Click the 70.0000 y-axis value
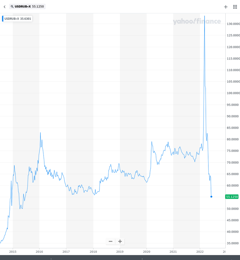 233,162
